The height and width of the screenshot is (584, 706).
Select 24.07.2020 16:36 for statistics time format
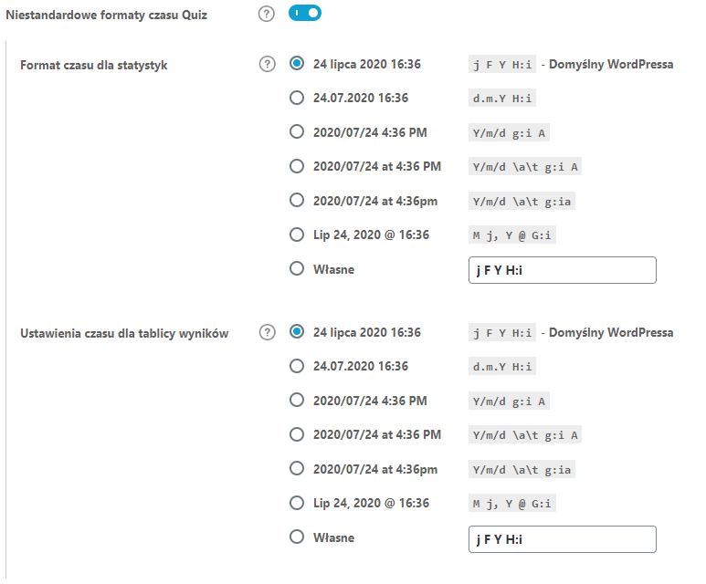click(x=296, y=98)
